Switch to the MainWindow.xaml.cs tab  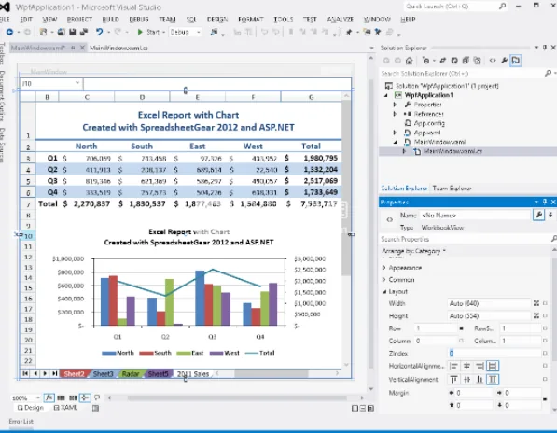coord(118,48)
